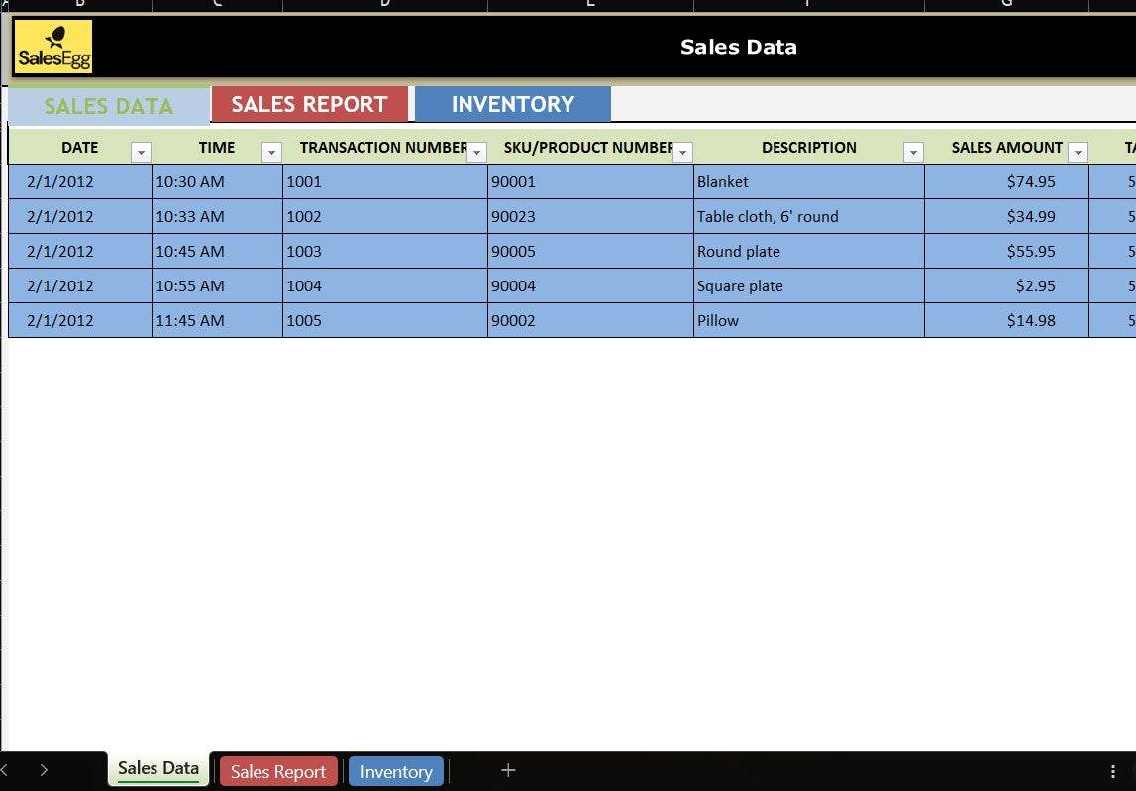This screenshot has height=791, width=1136.
Task: Open the DATE column filter dropdown
Action: click(141, 152)
